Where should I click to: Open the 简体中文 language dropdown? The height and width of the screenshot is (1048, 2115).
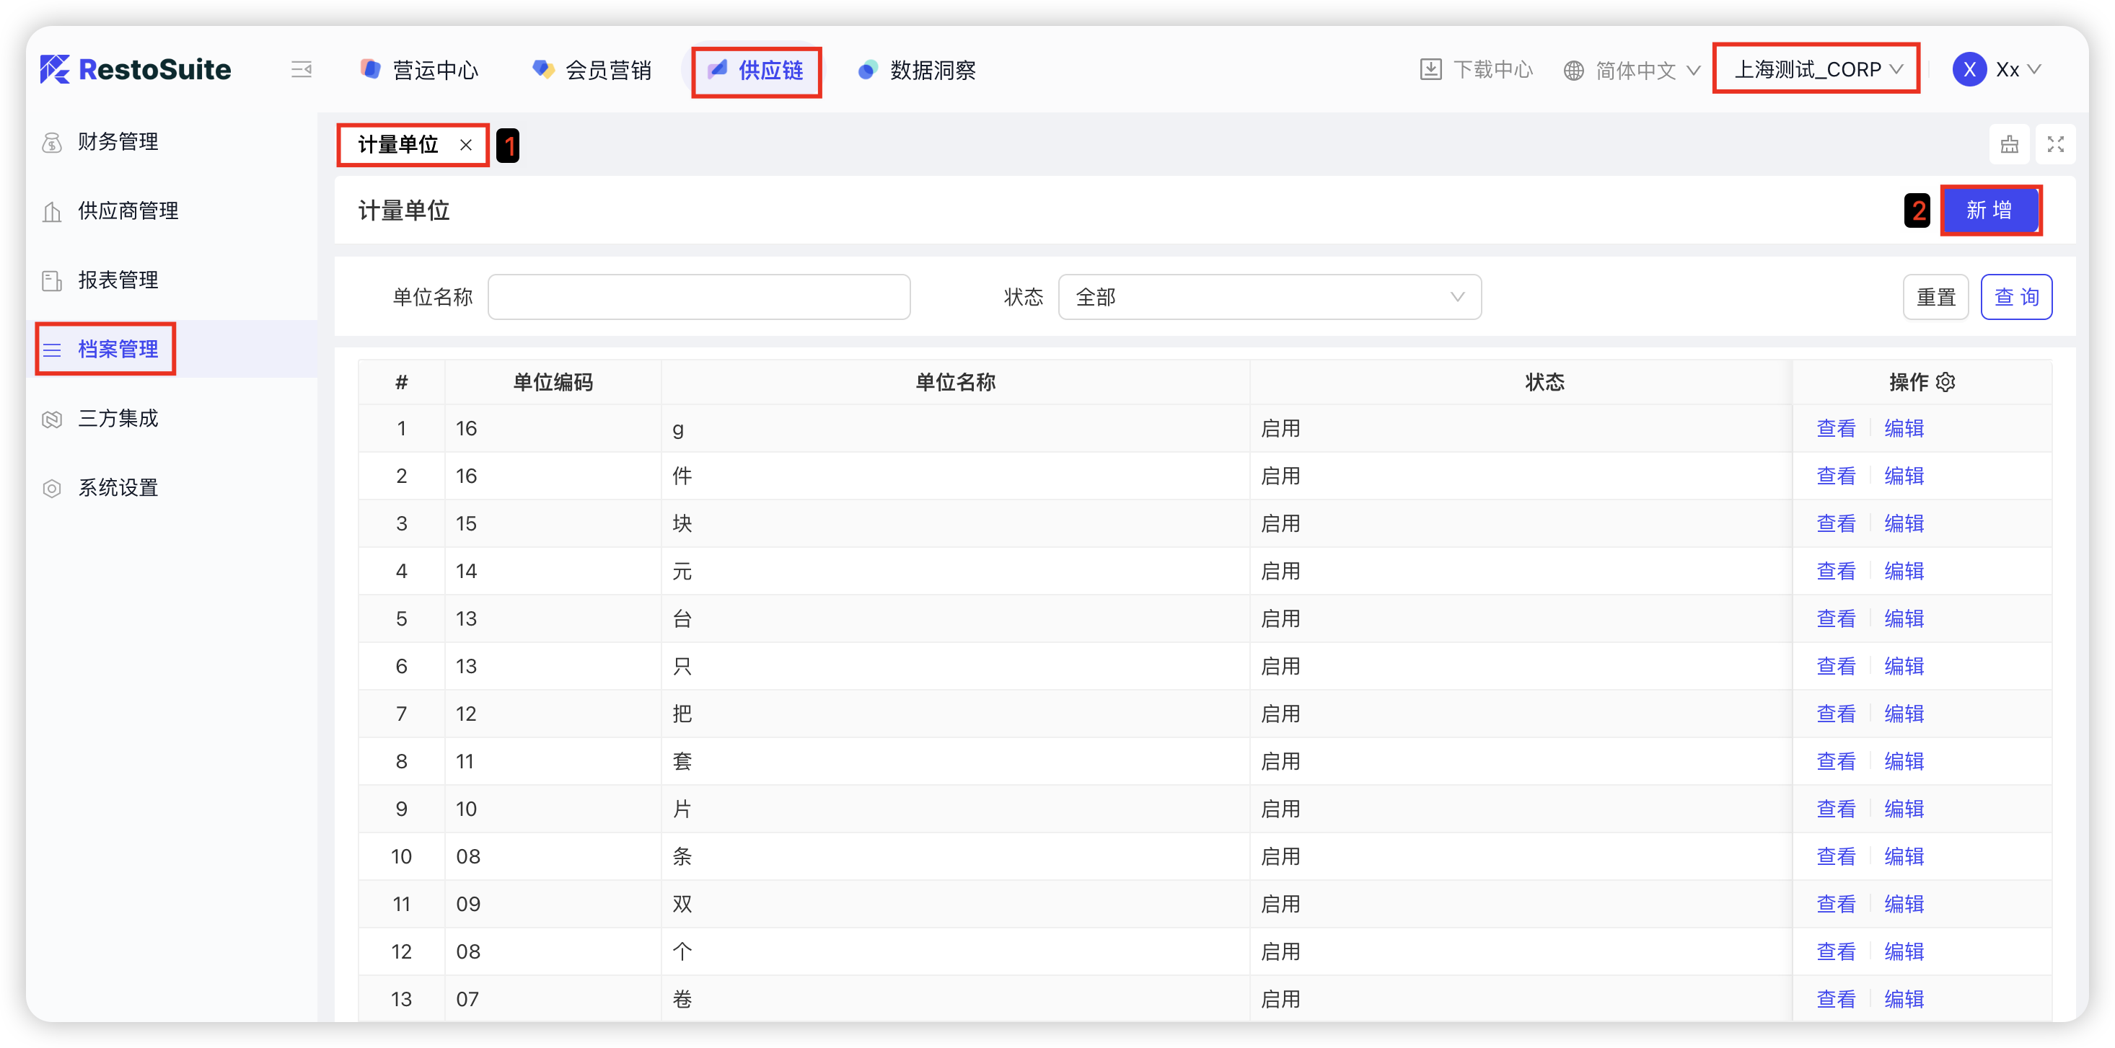pos(1634,71)
